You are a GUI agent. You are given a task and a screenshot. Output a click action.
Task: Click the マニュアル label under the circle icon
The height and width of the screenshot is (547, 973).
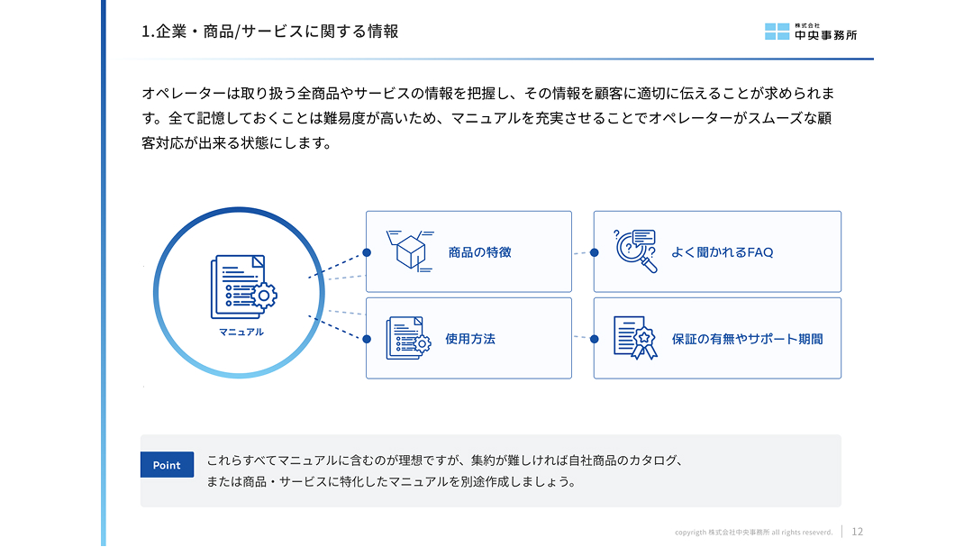(241, 333)
